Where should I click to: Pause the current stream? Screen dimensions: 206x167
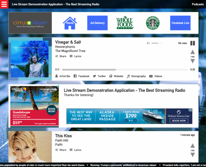pyautogui.click(x=193, y=43)
